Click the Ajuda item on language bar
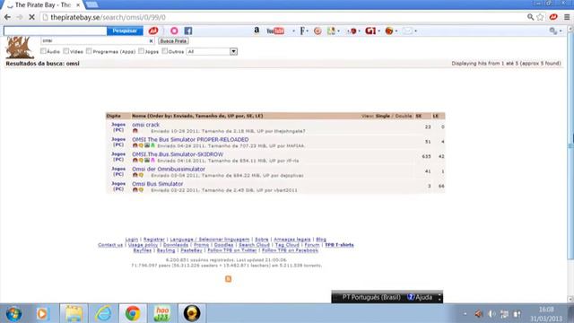The height and width of the screenshot is (323, 574). [420, 297]
